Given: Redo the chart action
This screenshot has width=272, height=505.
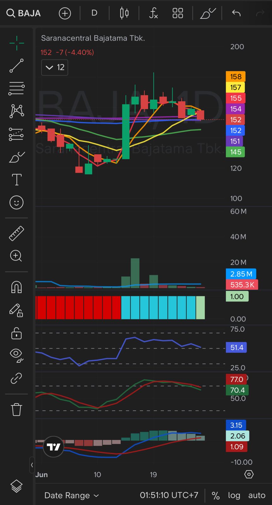Looking at the screenshot, I should [260, 13].
